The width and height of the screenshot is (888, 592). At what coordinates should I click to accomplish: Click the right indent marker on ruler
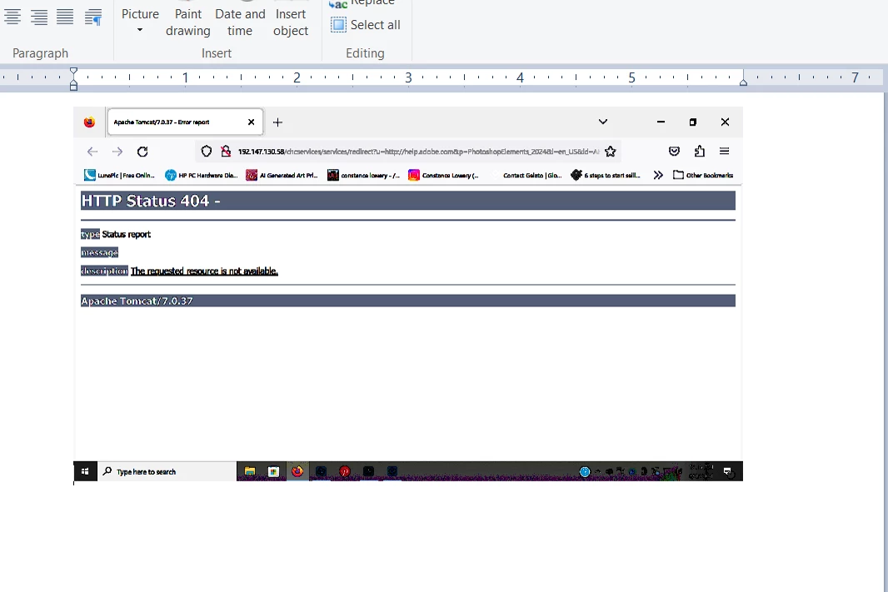coord(743,82)
